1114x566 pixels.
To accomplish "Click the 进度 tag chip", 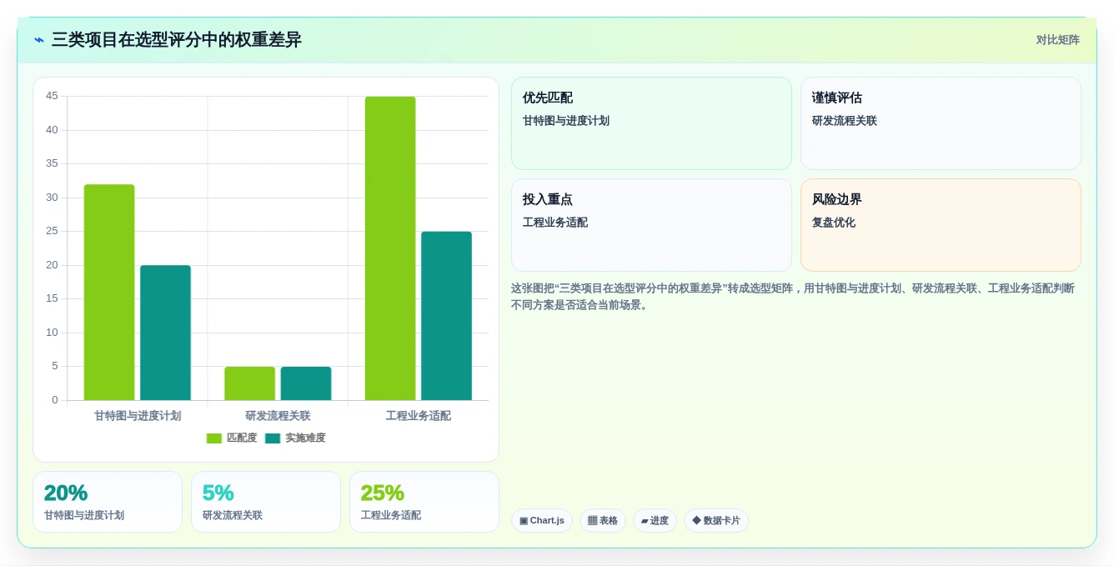I will pyautogui.click(x=655, y=521).
